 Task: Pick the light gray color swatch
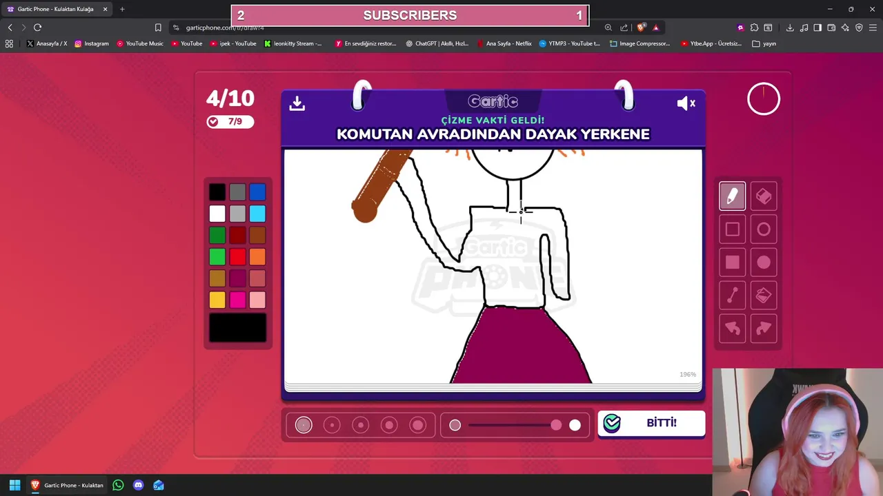click(237, 214)
